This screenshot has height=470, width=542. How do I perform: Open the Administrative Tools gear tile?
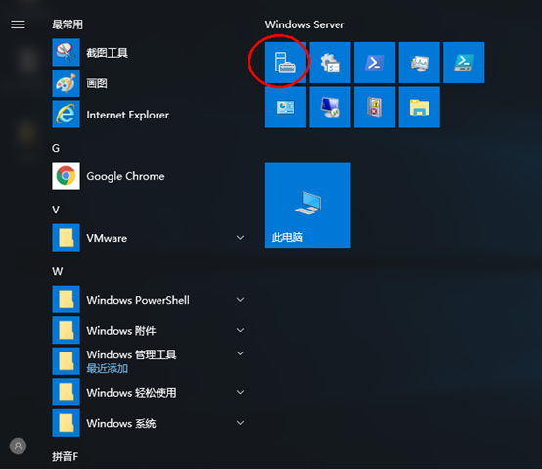click(x=330, y=63)
